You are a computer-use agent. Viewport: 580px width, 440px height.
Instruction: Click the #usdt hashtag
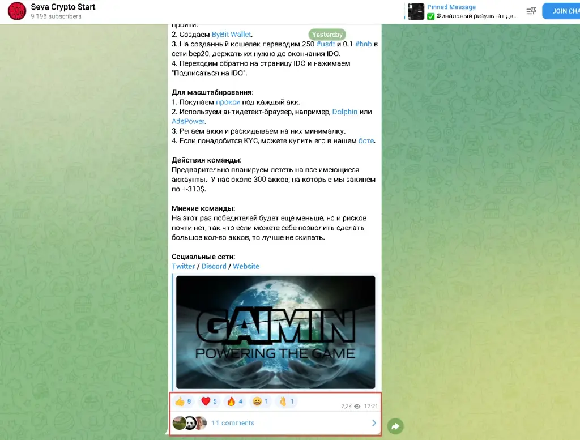[326, 44]
